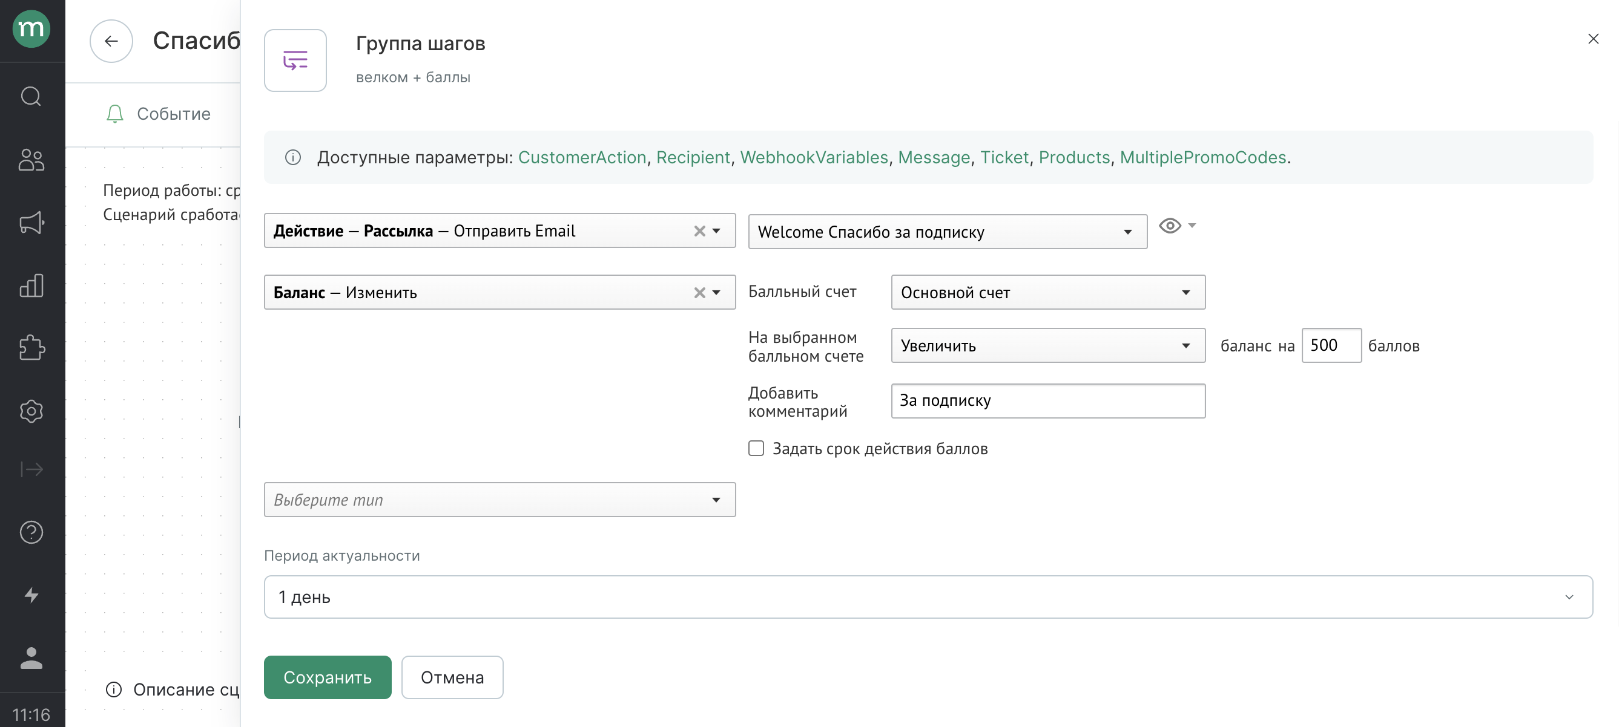This screenshot has height=727, width=1619.
Task: Click the 11:16 time in sidebar
Action: (31, 715)
